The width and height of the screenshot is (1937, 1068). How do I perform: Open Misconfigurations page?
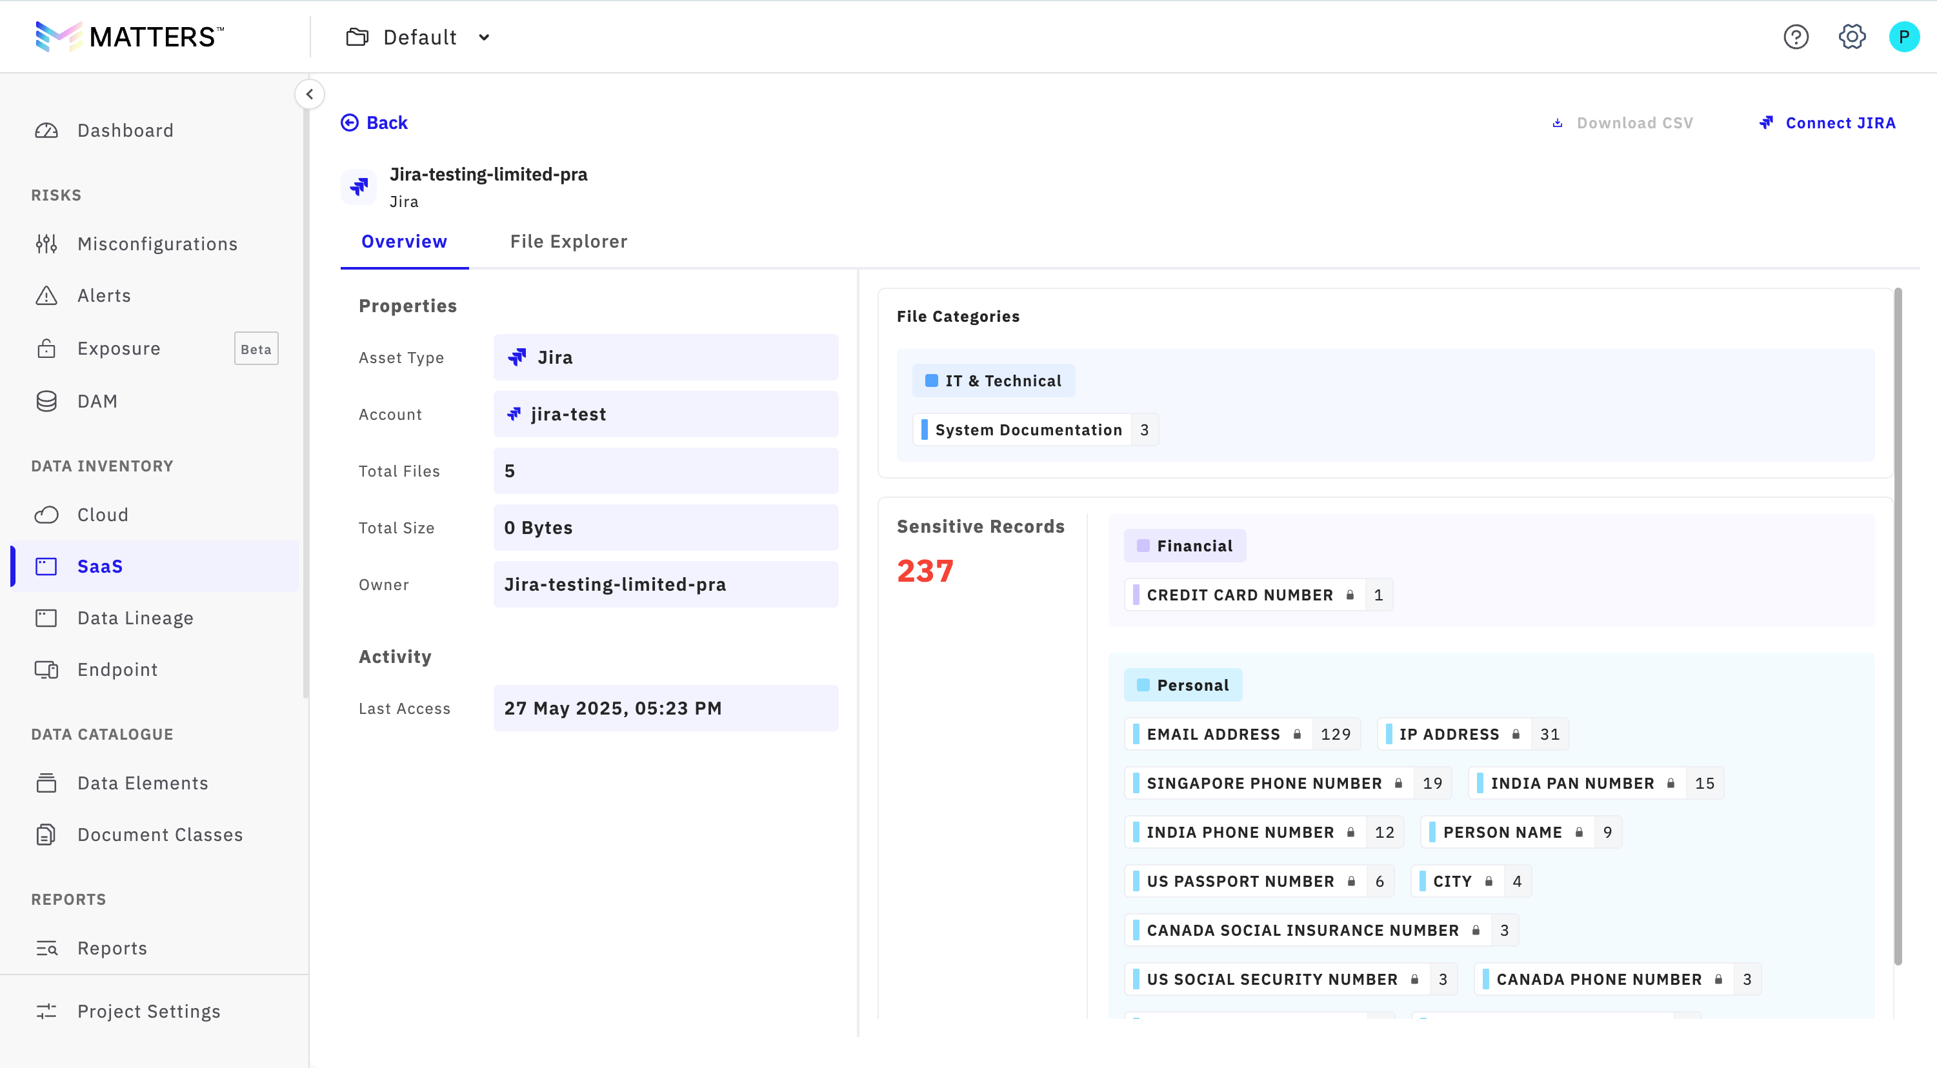[155, 244]
